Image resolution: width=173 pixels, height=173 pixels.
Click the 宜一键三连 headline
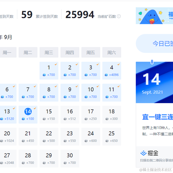[x=158, y=117]
